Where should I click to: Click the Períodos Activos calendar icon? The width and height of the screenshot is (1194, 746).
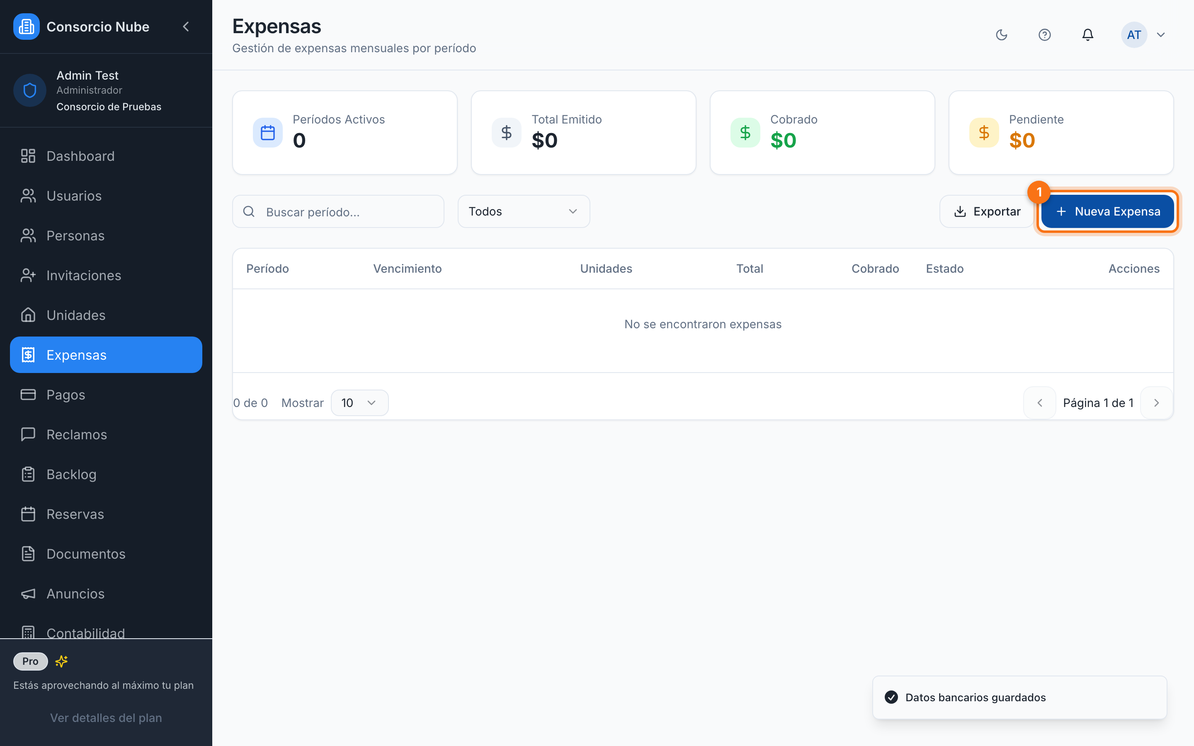[x=267, y=133]
